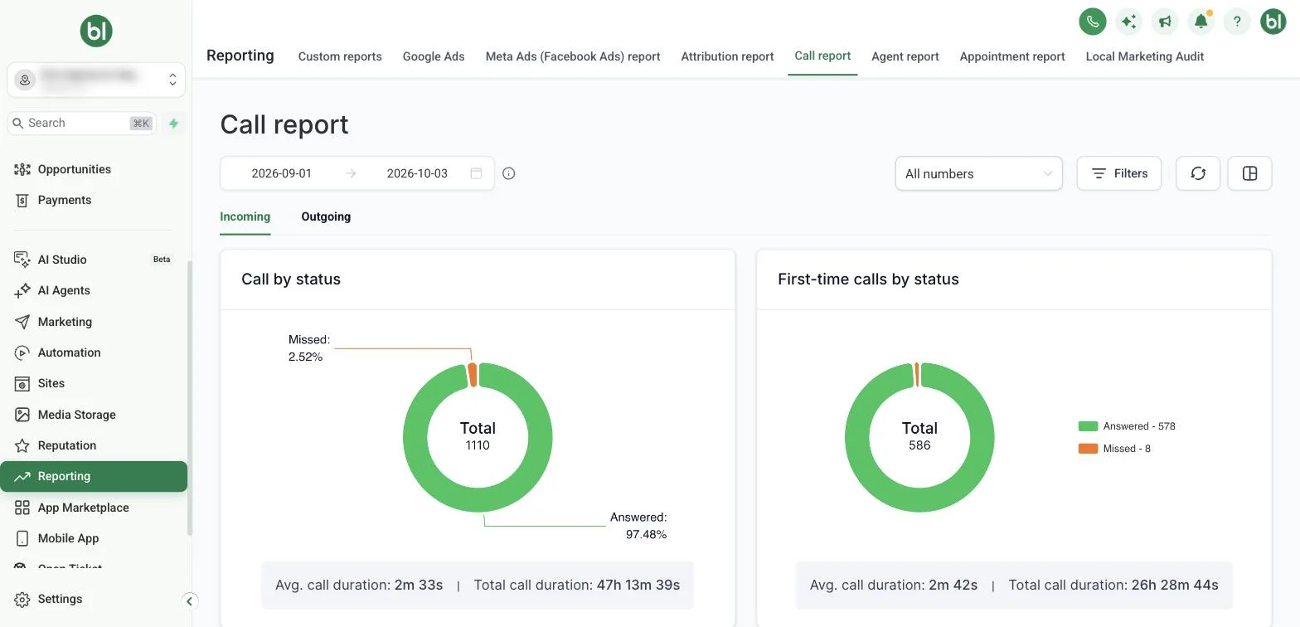The height and width of the screenshot is (627, 1300).
Task: Select the Incoming calls tab
Action: (245, 216)
